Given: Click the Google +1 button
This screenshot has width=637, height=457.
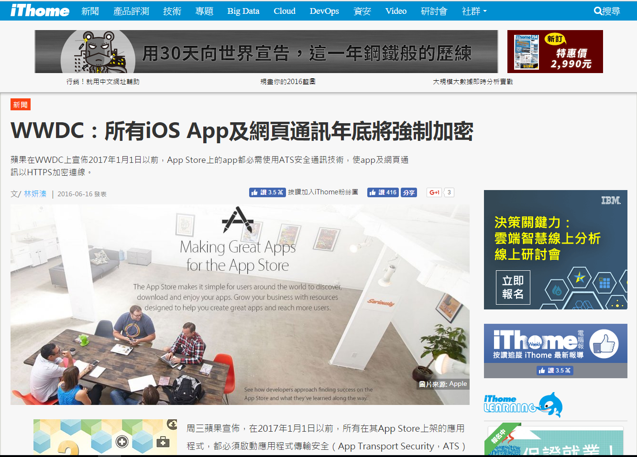Looking at the screenshot, I should click(434, 192).
